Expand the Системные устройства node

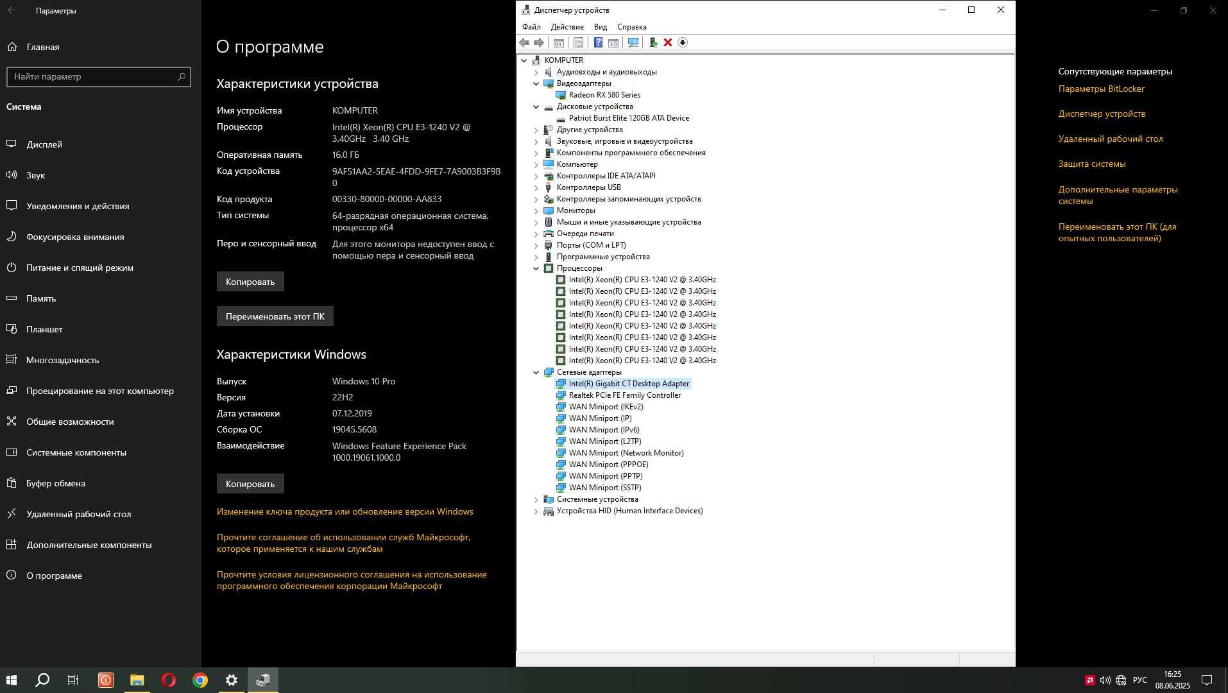tap(536, 499)
